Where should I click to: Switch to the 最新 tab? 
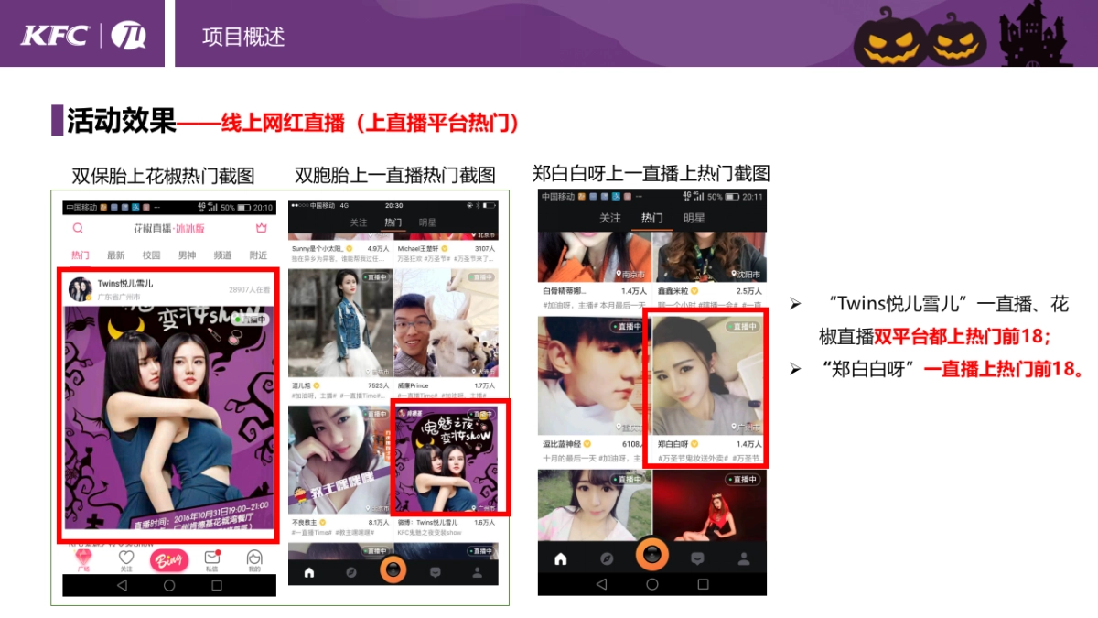[116, 255]
